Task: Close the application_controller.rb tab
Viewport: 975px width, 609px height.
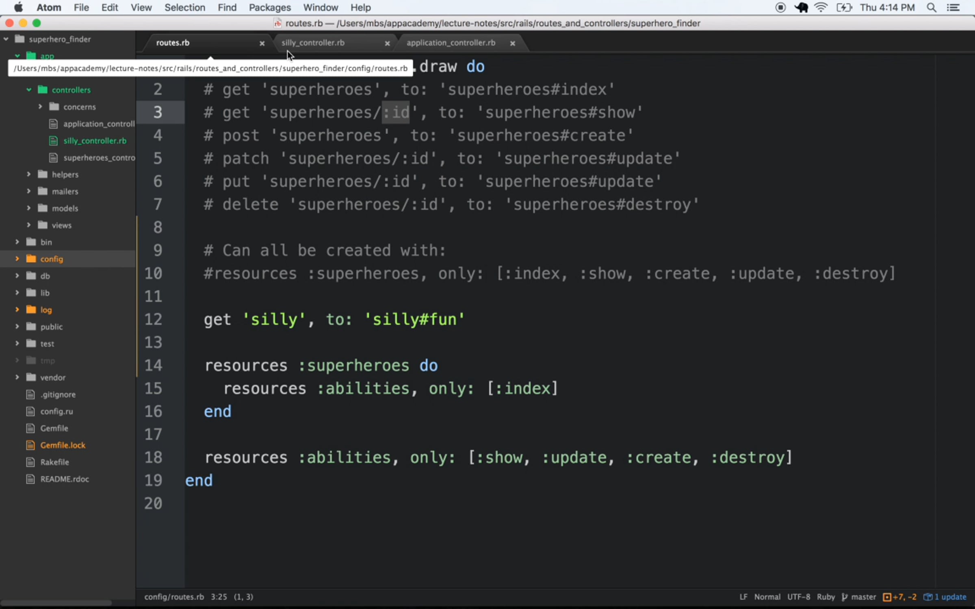Action: (513, 43)
